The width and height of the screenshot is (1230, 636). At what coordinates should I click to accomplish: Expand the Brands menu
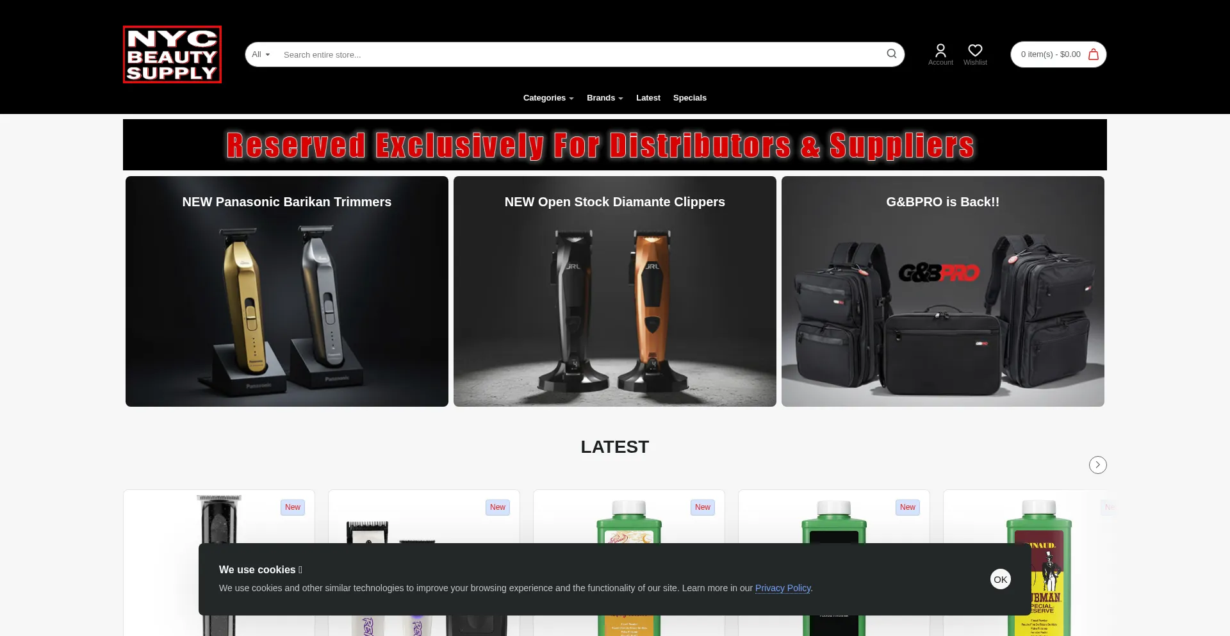click(x=605, y=98)
